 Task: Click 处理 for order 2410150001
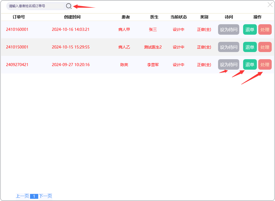[265, 47]
